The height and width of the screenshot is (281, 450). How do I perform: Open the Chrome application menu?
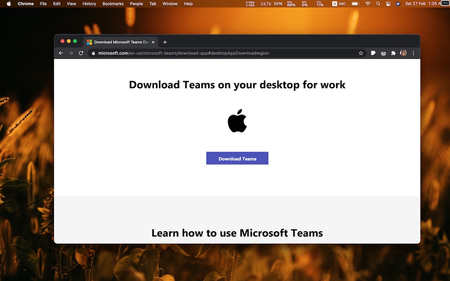25,4
